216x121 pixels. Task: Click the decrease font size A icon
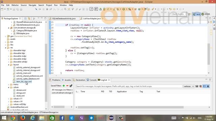(91, 9)
